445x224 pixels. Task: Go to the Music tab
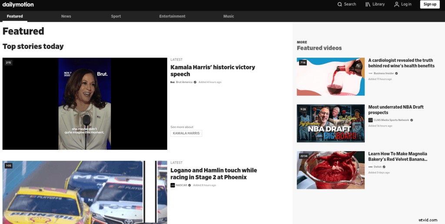(229, 16)
